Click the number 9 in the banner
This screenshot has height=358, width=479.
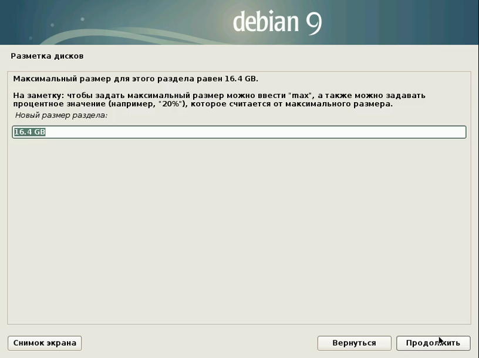tap(313, 22)
